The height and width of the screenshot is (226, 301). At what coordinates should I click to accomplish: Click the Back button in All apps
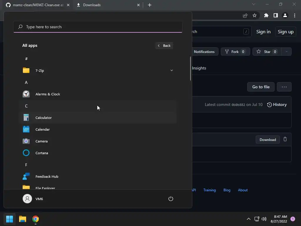(164, 46)
